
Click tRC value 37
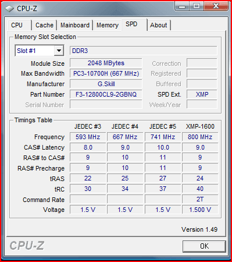[163, 189]
